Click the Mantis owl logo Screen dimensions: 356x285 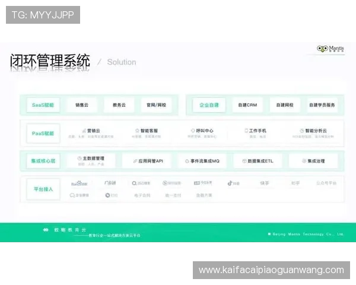tap(322, 49)
